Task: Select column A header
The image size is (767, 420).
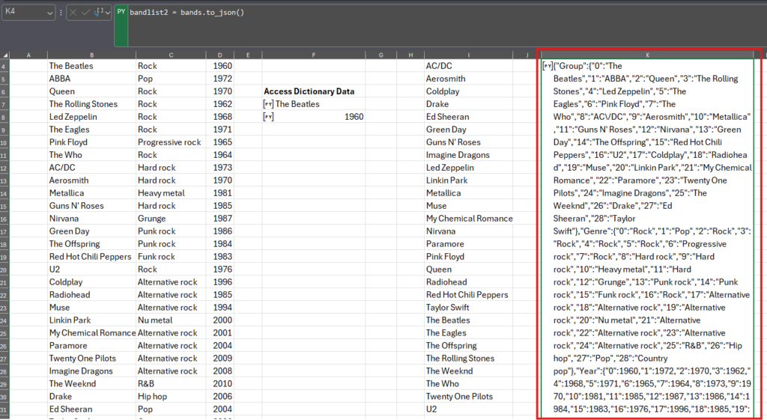Action: coord(28,55)
